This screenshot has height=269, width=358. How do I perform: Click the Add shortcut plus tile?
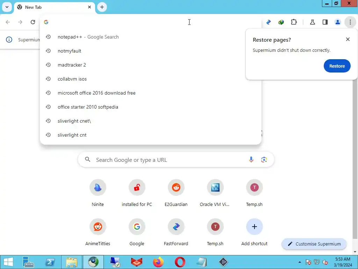pos(255,233)
